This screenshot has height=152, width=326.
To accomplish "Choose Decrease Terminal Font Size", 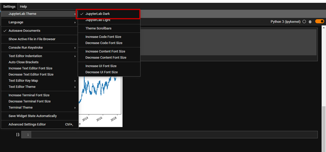I will tap(40, 101).
